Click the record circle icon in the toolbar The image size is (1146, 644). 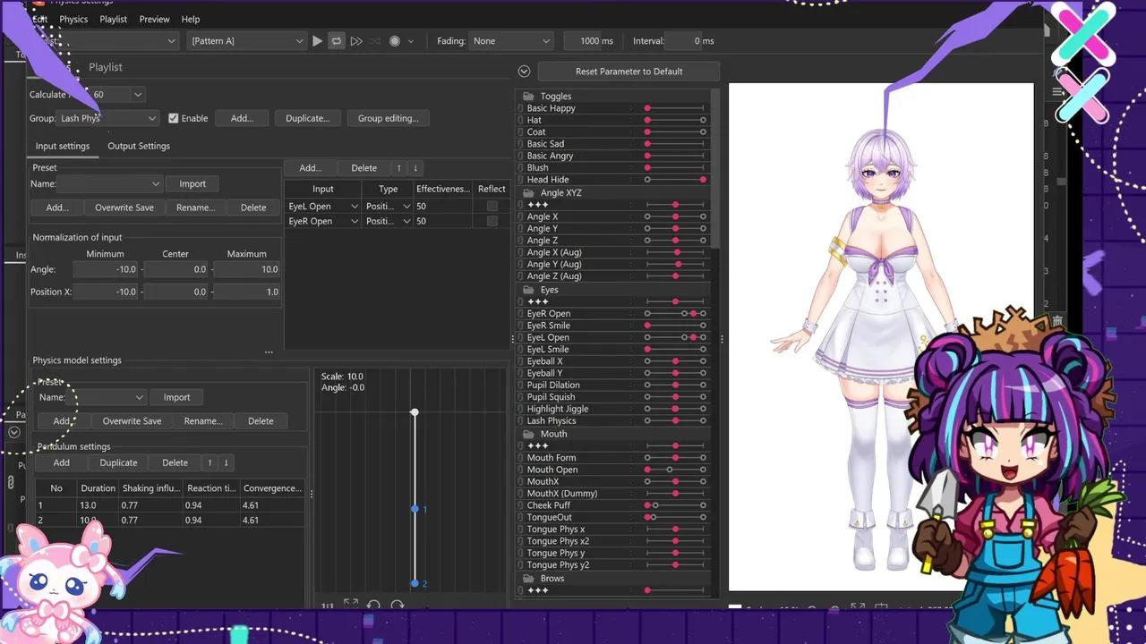pyautogui.click(x=394, y=40)
